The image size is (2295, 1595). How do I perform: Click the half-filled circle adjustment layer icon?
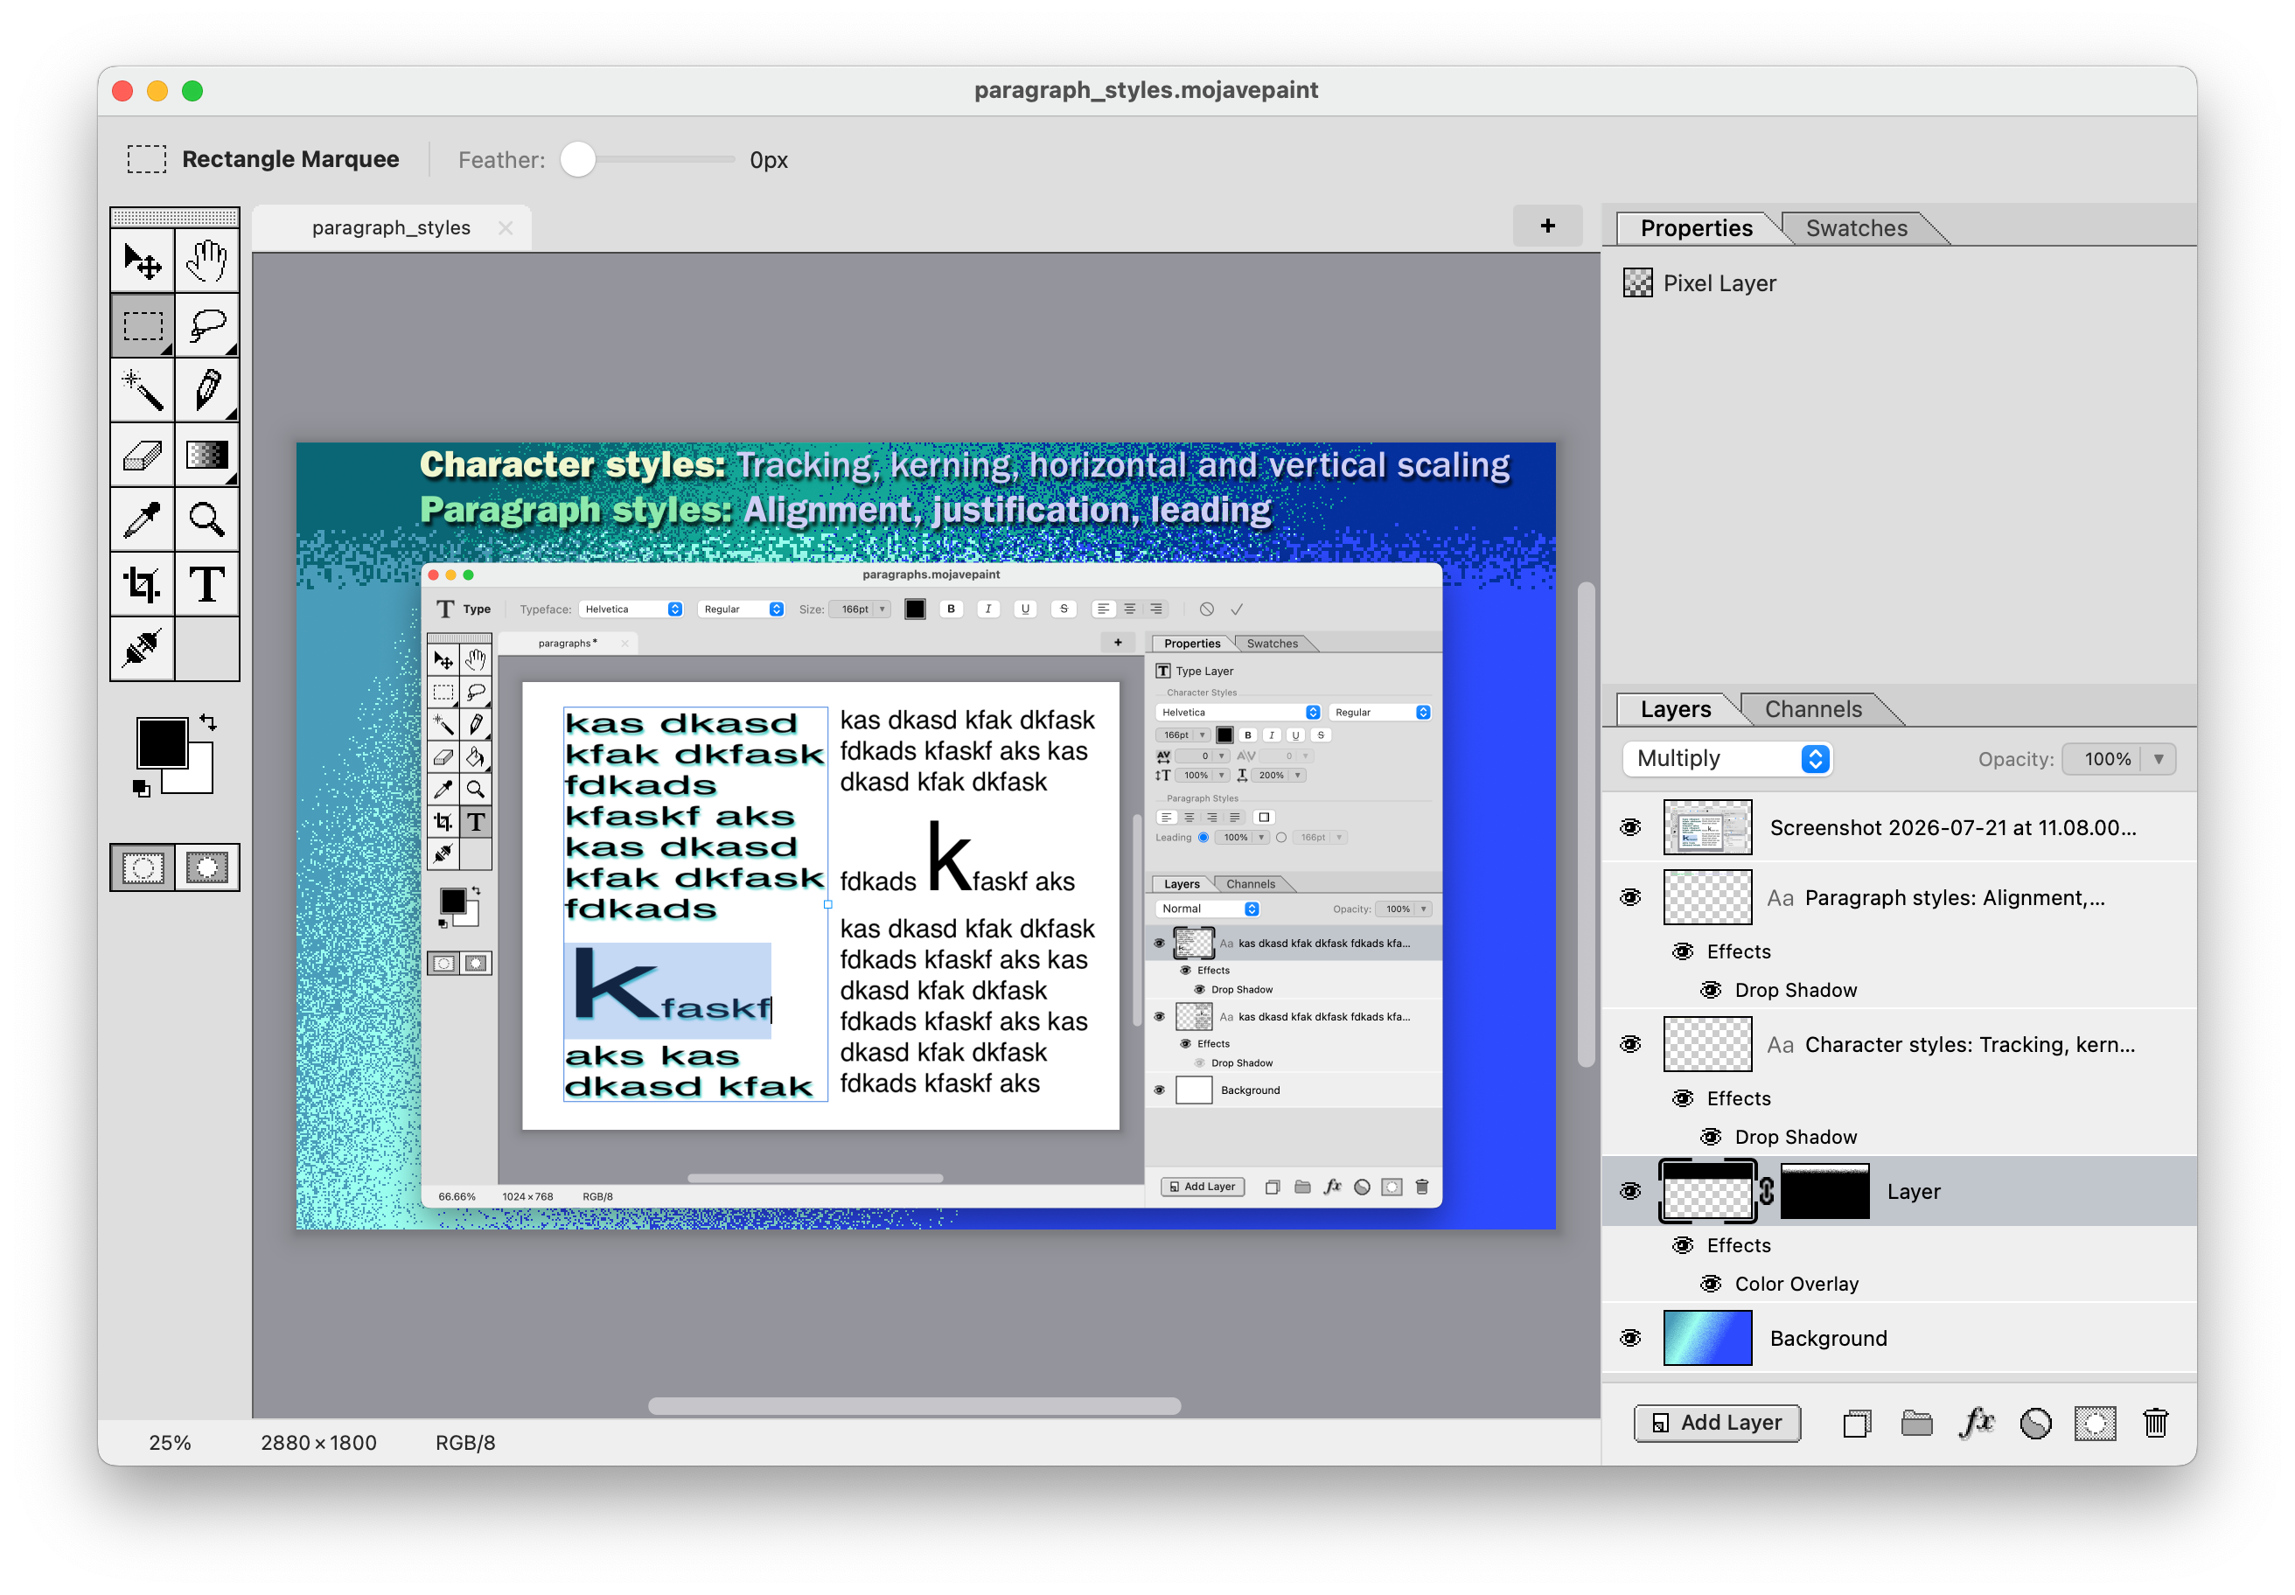(x=2035, y=1423)
